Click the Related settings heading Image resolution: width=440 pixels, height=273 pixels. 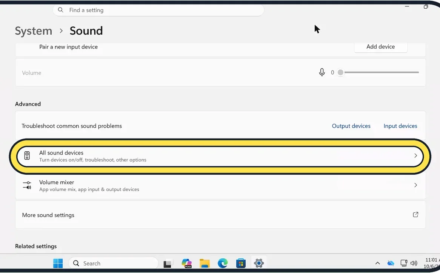click(36, 246)
